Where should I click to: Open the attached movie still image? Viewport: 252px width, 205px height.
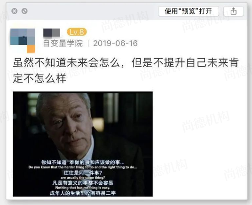point(83,144)
